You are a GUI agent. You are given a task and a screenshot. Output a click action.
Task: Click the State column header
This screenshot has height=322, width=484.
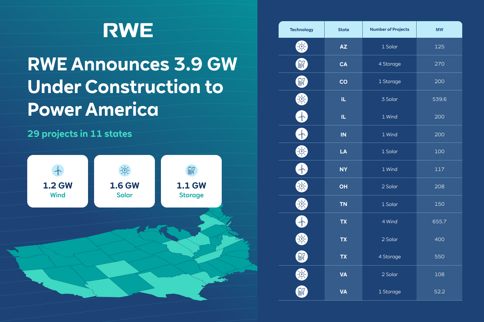tap(343, 30)
